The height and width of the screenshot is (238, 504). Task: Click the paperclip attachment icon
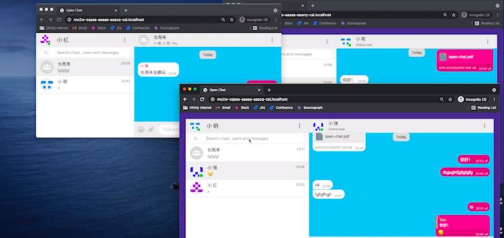tap(151, 130)
